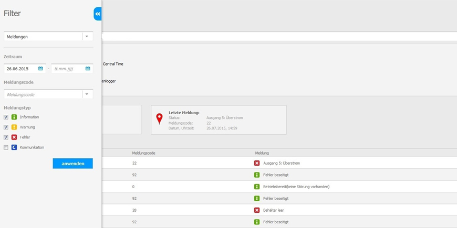Enable the Kommunikation checkbox
This screenshot has width=457, height=228.
click(x=6, y=148)
